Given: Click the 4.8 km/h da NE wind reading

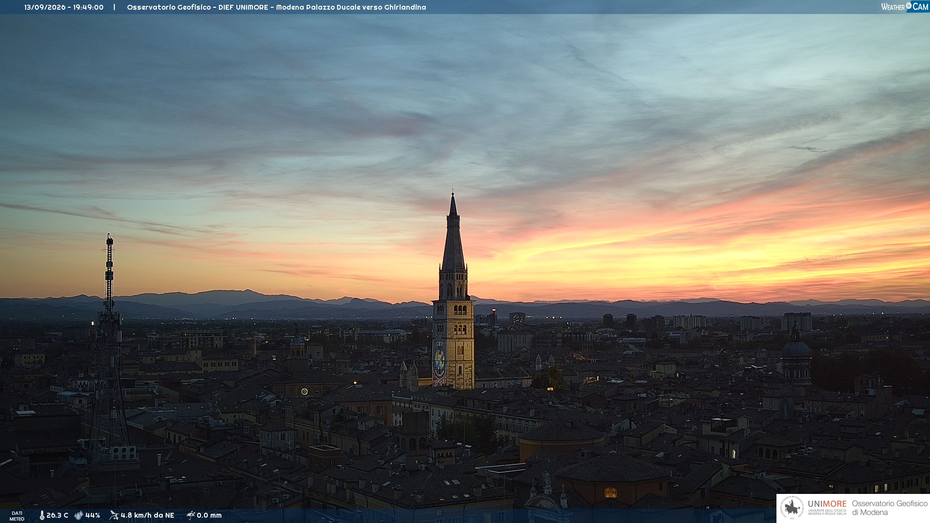Looking at the screenshot, I should pyautogui.click(x=147, y=515).
